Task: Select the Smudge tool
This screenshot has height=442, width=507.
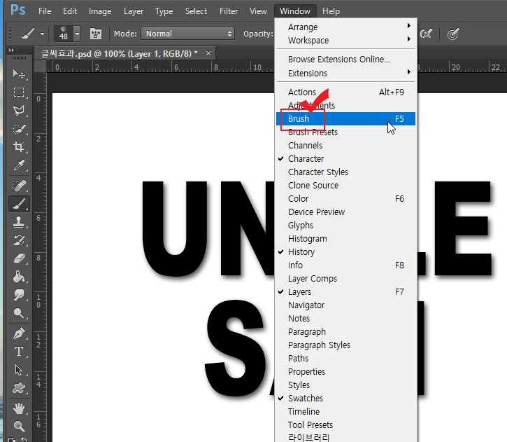Action: (19, 295)
